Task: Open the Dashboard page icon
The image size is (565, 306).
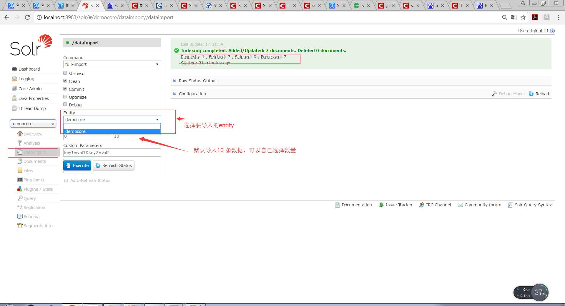Action: click(14, 69)
